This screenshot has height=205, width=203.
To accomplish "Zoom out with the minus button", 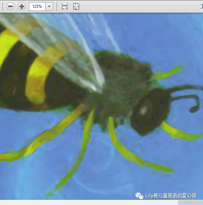I will point(10,6).
